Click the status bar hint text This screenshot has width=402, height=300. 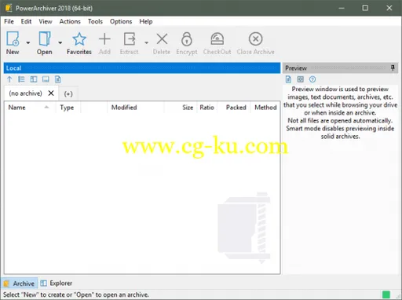pos(76,295)
